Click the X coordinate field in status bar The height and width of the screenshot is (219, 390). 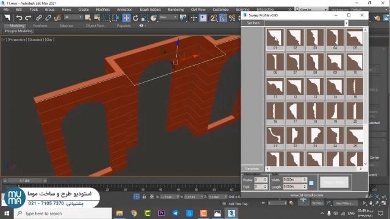pyautogui.click(x=168, y=196)
